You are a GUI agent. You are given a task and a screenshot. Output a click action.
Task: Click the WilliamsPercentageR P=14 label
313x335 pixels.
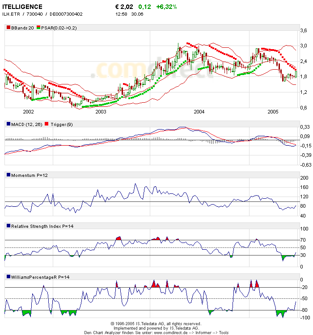tap(40, 277)
